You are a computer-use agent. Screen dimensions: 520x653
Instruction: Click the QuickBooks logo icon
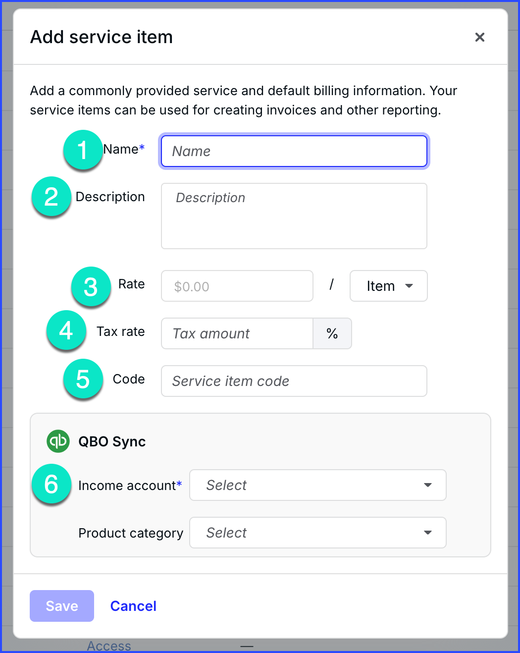click(58, 441)
